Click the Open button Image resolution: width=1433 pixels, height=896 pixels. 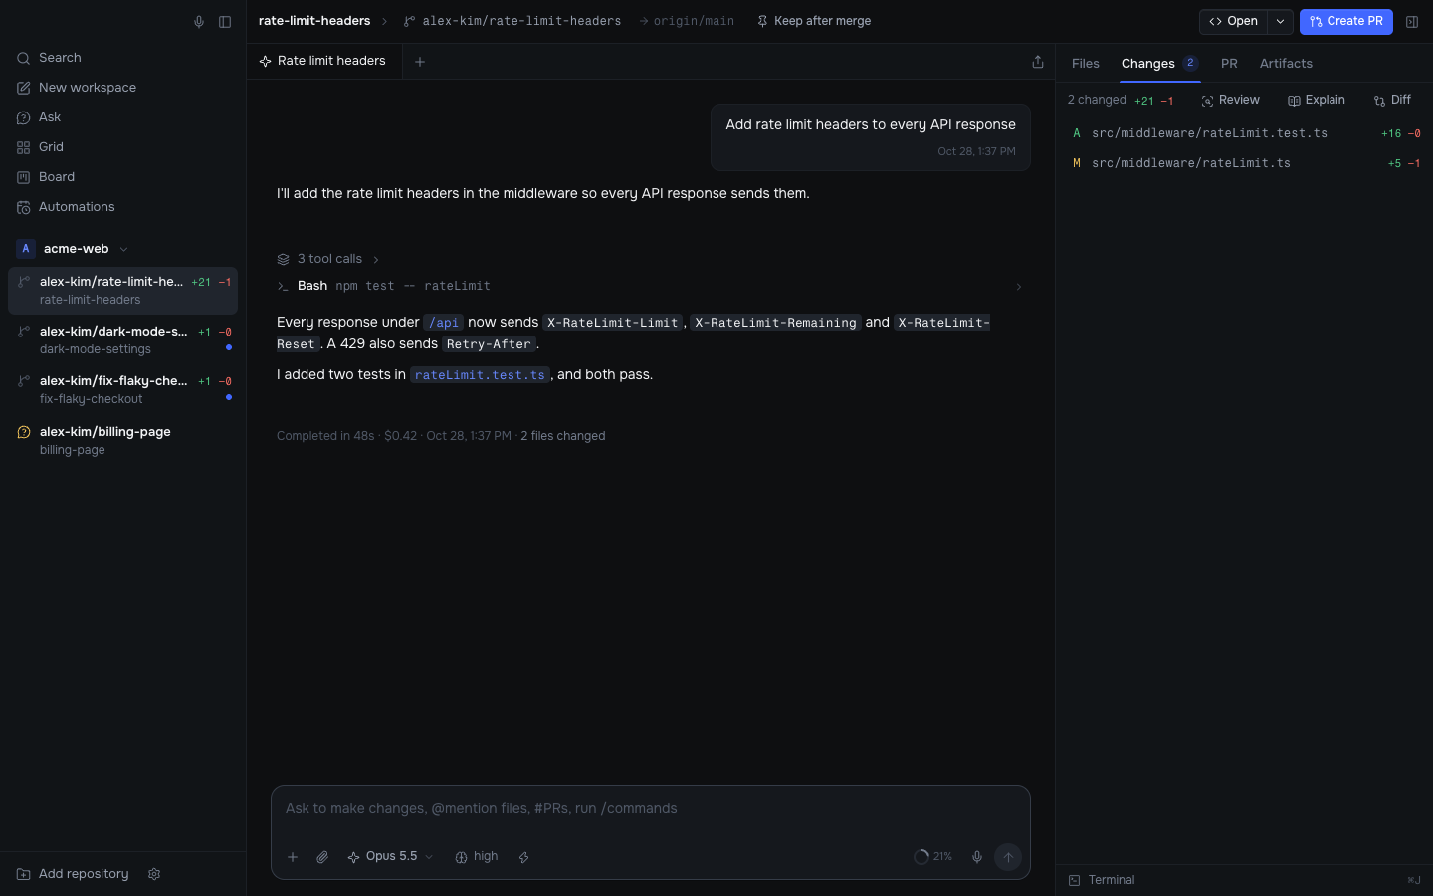[x=1233, y=21]
